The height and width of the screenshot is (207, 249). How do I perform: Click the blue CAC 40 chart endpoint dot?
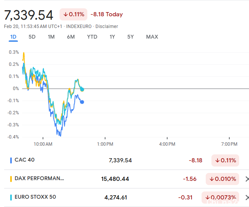[82, 102]
